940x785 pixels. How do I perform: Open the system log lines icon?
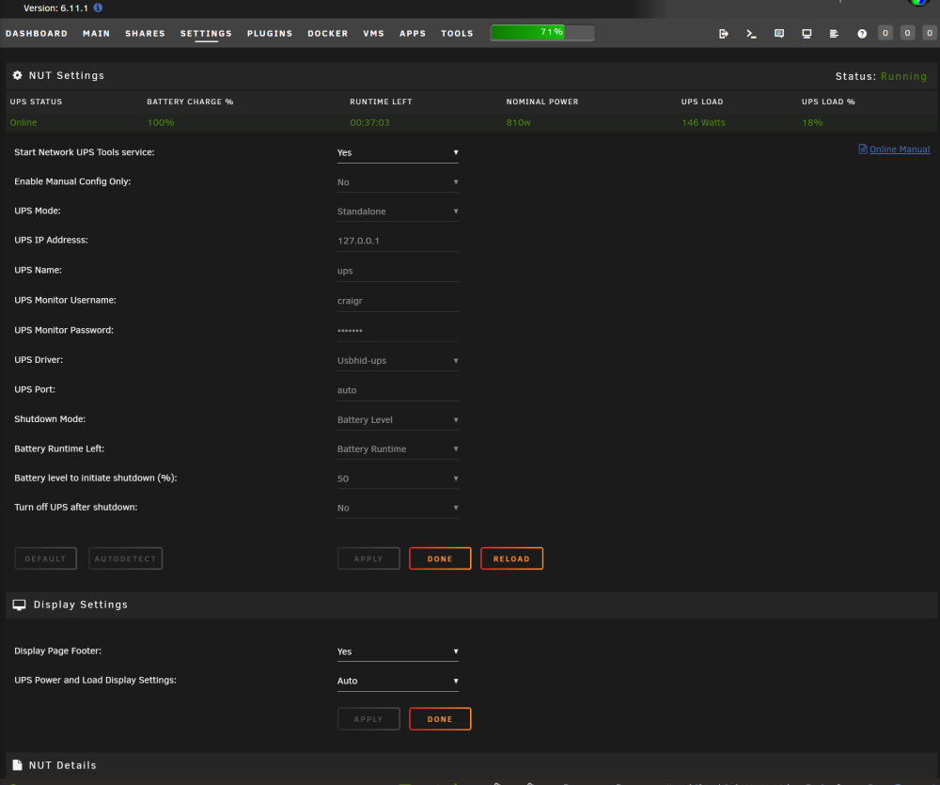834,34
